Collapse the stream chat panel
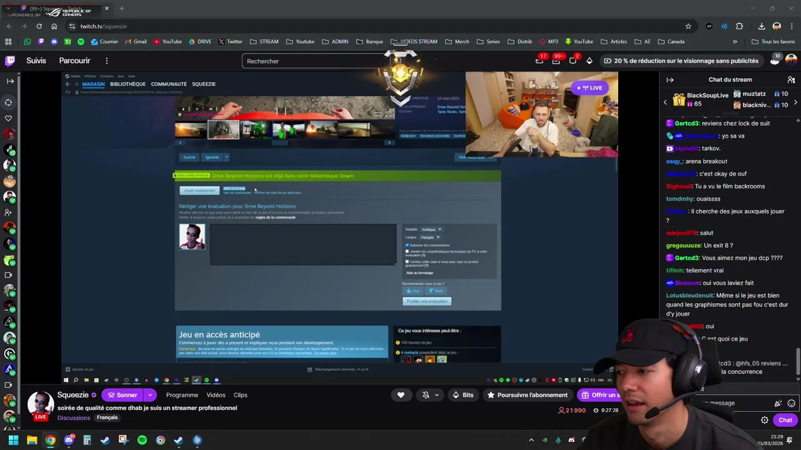This screenshot has height=450, width=801. pyautogui.click(x=670, y=80)
